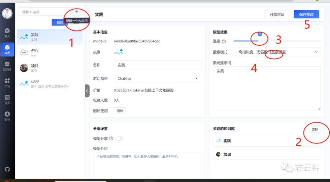Click the 温度 slider handle
This screenshot has height=182, width=330.
coord(260,41)
